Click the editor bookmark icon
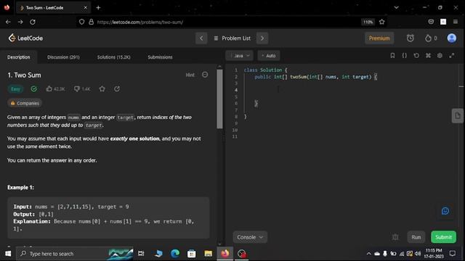465x261 pixels. tap(392, 55)
